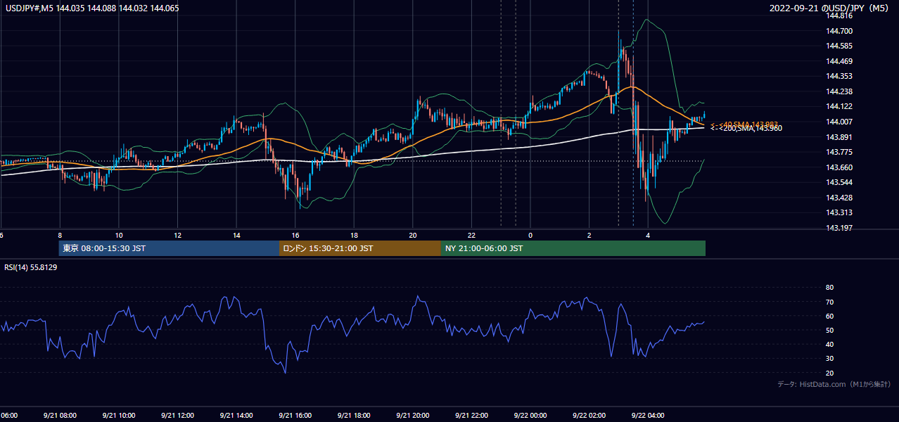The image size is (899, 422).
Task: Open the HistData.com data source credit
Action: pos(834,384)
